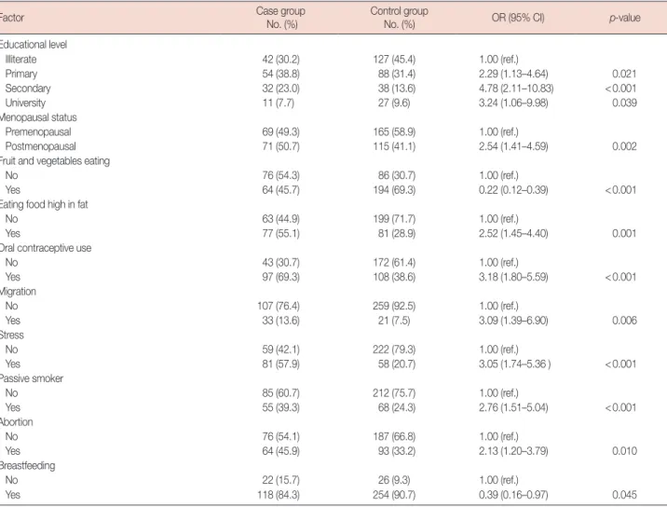The width and height of the screenshot is (667, 508).
Task: Click odds ratio '2.54 (1.41–4.59)'
Action: 513,146
